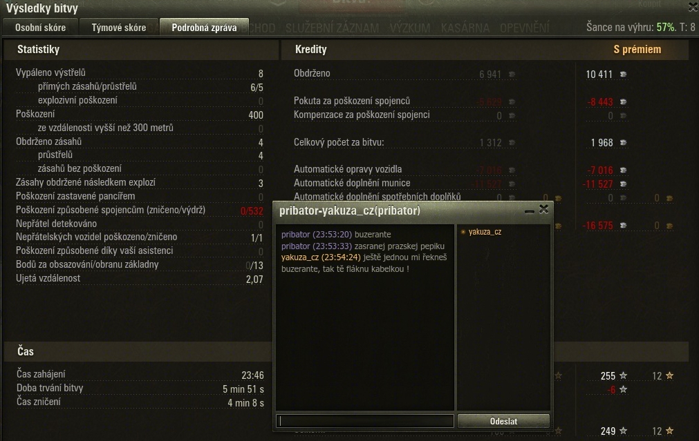699x441 pixels.
Task: Click the S prémiem column header
Action: tap(637, 50)
